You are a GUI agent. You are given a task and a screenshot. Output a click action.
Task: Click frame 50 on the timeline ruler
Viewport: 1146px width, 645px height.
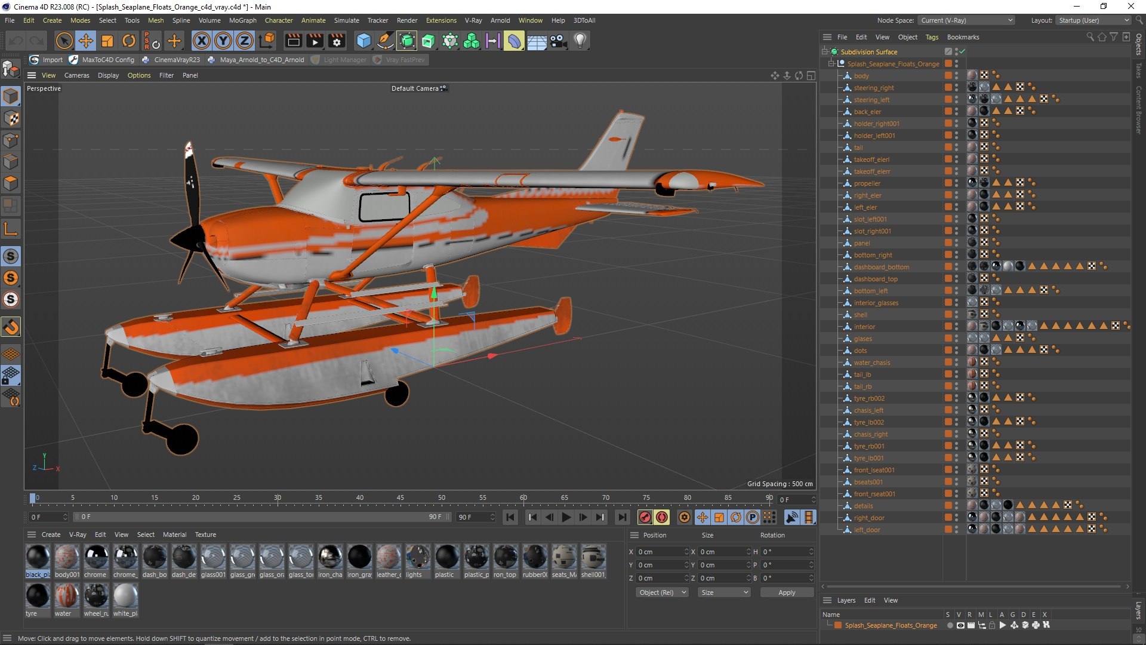[442, 497]
